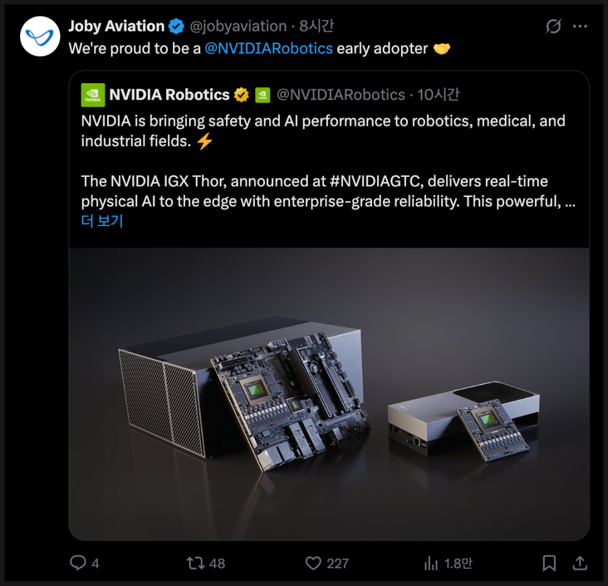
Task: Click the '8시간' tweet timestamp
Action: pos(317,26)
